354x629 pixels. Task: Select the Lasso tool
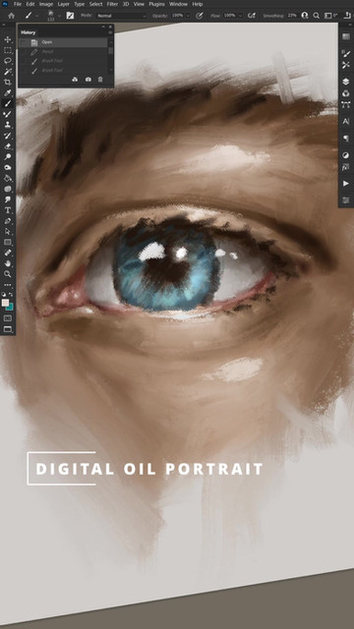[7, 61]
